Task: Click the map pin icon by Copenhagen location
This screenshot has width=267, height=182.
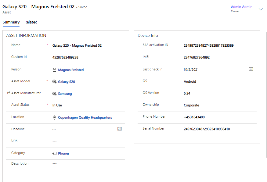Action: point(55,117)
